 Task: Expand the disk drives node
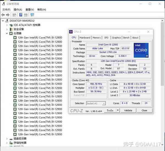point(7,139)
